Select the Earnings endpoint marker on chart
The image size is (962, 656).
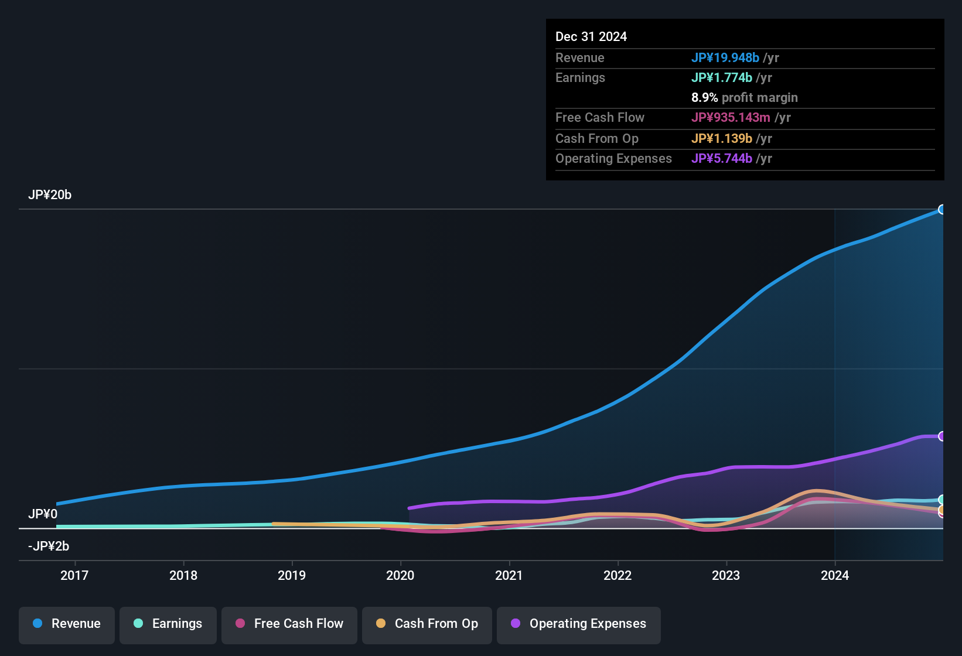[x=942, y=500]
